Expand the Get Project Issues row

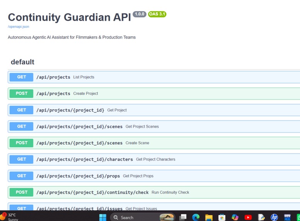coord(154,207)
